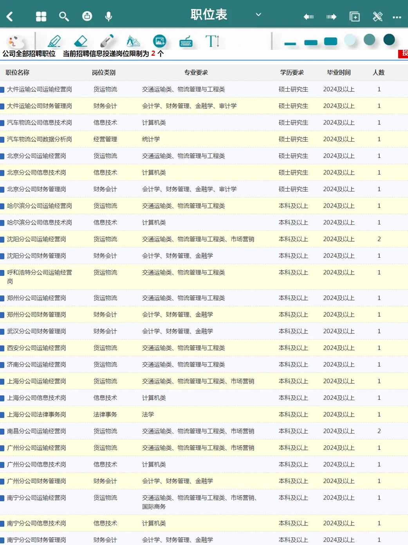Image resolution: width=408 pixels, height=545 pixels.
Task: Select the 汽车物流公司数据分析岗 row
Action: click(204, 139)
